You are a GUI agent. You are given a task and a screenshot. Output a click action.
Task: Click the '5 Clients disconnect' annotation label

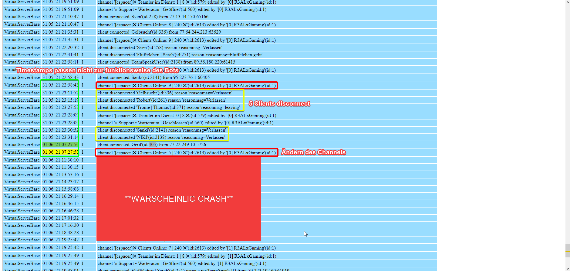coord(279,104)
